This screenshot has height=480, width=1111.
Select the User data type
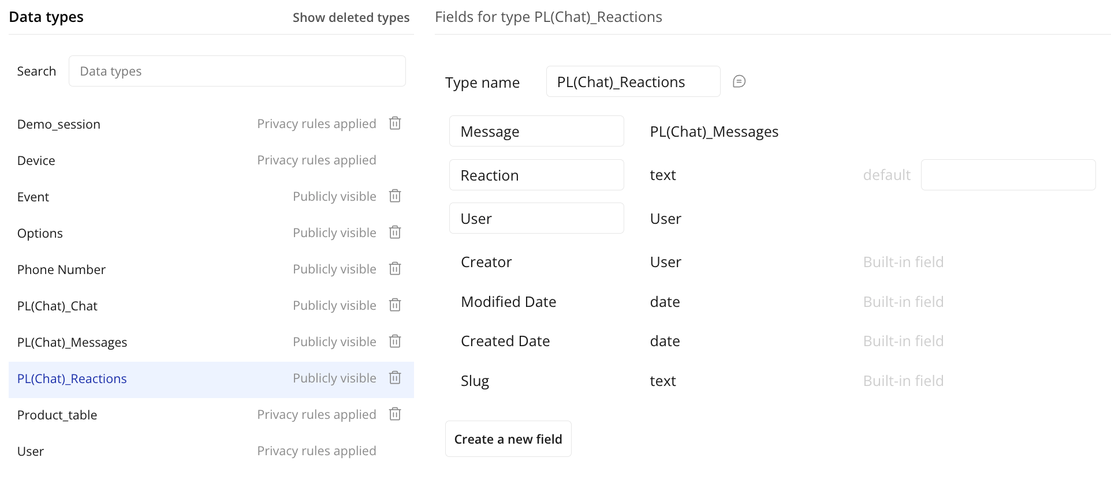point(31,451)
